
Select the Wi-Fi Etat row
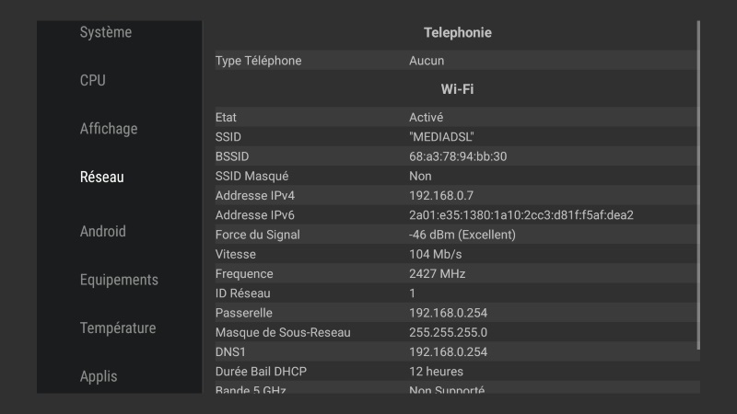(456, 118)
